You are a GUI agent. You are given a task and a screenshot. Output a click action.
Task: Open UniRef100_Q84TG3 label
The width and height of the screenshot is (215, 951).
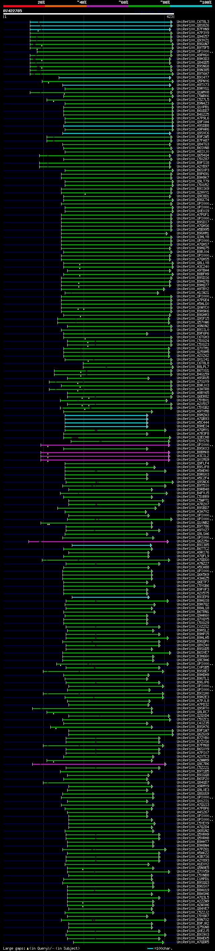(193, 144)
